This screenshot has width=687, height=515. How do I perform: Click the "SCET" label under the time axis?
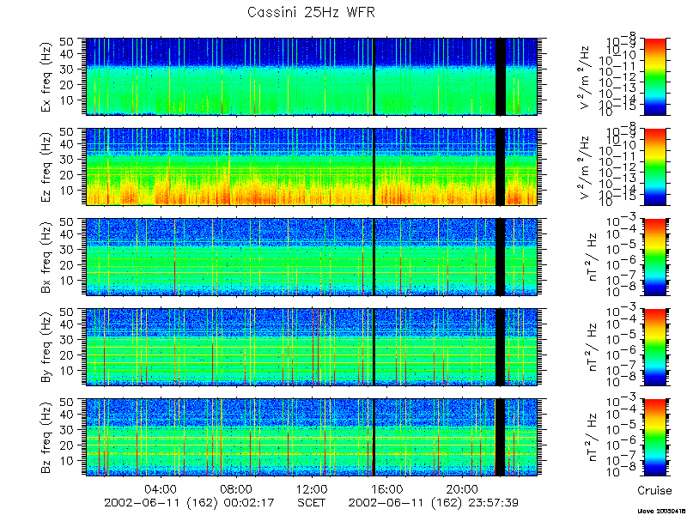point(312,502)
